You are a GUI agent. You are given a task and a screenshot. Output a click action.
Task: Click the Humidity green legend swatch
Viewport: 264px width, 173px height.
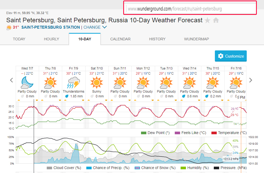184,168
